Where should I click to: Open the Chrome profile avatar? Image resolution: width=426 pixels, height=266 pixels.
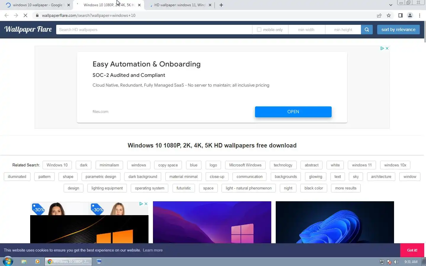[410, 15]
